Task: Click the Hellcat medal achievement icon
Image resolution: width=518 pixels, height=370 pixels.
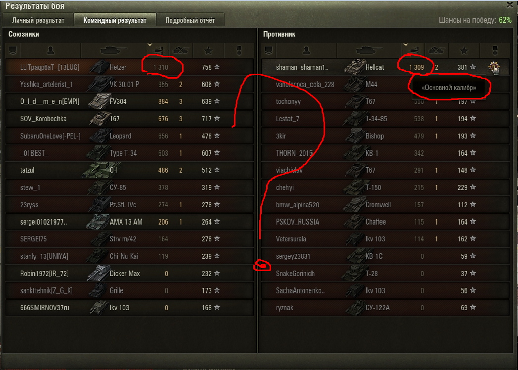Action: coord(494,67)
